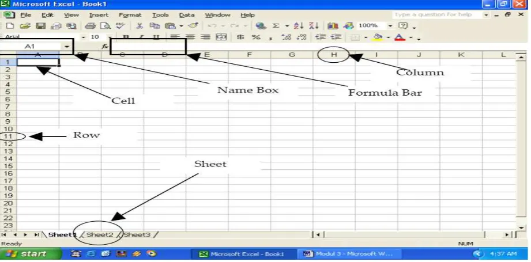Open the font size dropdown
The image size is (531, 262).
coord(110,37)
